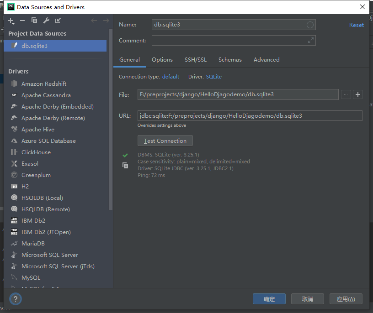
Task: Open help with question mark button
Action: point(16,299)
